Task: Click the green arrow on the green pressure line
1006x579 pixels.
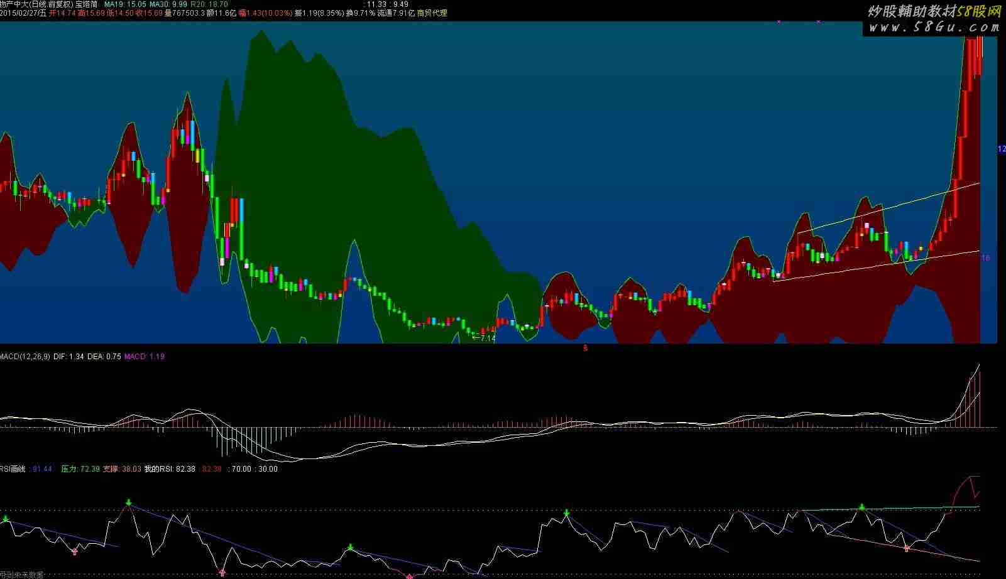Action: [x=862, y=506]
